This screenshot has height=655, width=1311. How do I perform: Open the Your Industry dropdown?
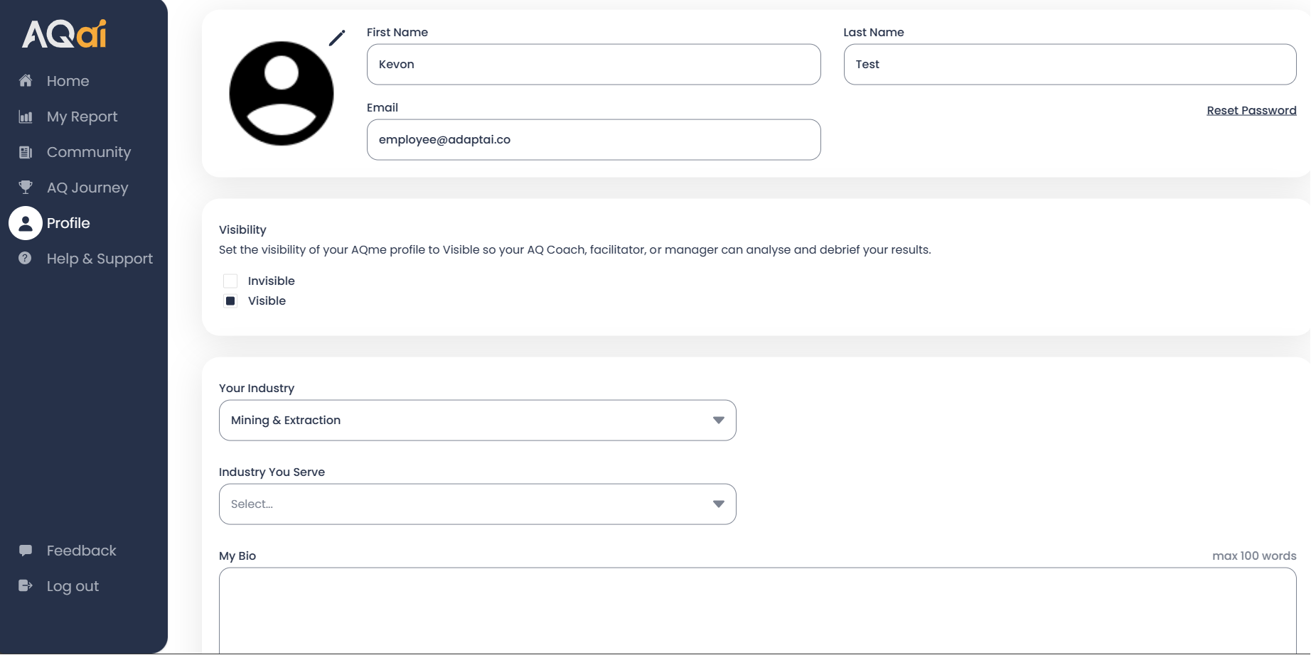pos(478,421)
